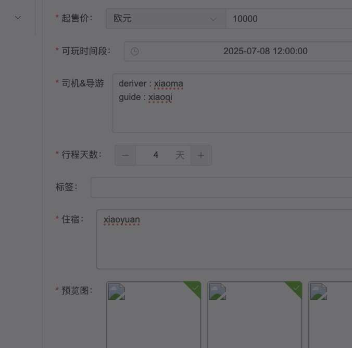Click into the 司机&导游 text area

click(x=232, y=112)
